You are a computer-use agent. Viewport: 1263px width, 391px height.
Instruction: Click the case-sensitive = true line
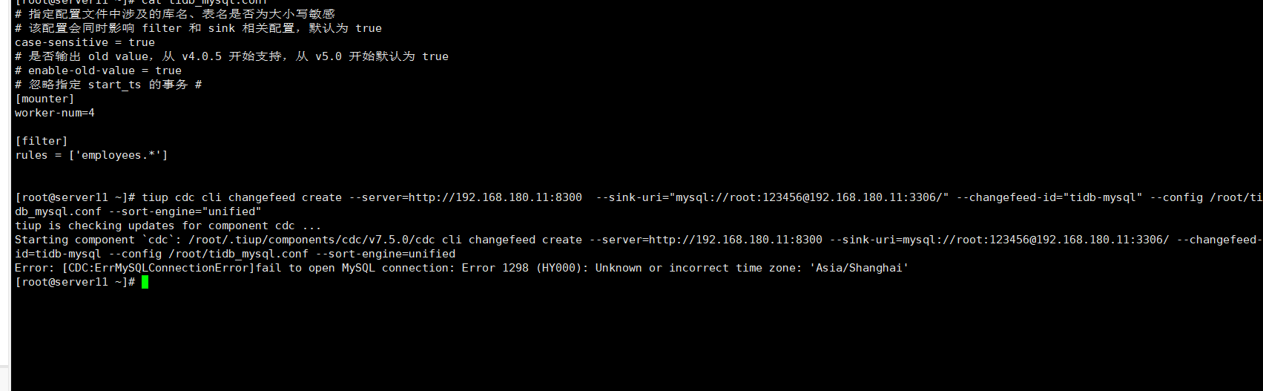click(x=85, y=42)
